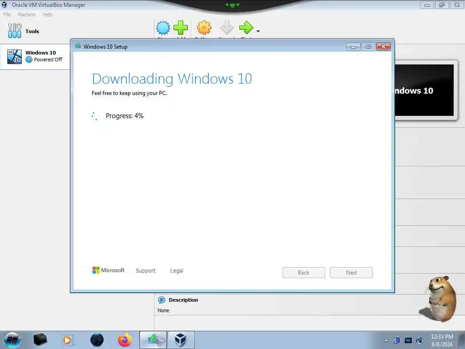465x349 pixels.
Task: Switch to Windows 10 Setup taskbar button
Action: click(153, 340)
